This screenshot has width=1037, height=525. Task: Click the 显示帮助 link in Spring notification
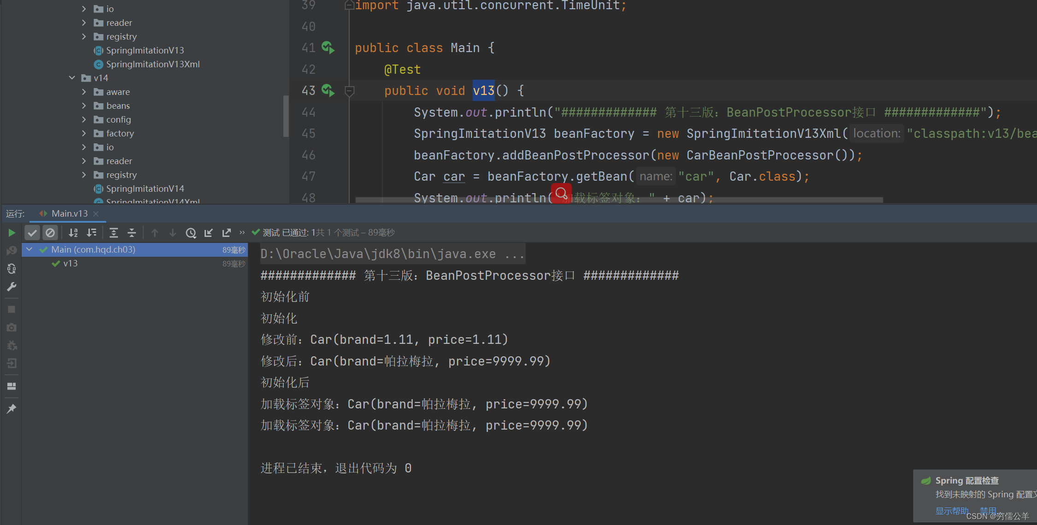tap(951, 510)
